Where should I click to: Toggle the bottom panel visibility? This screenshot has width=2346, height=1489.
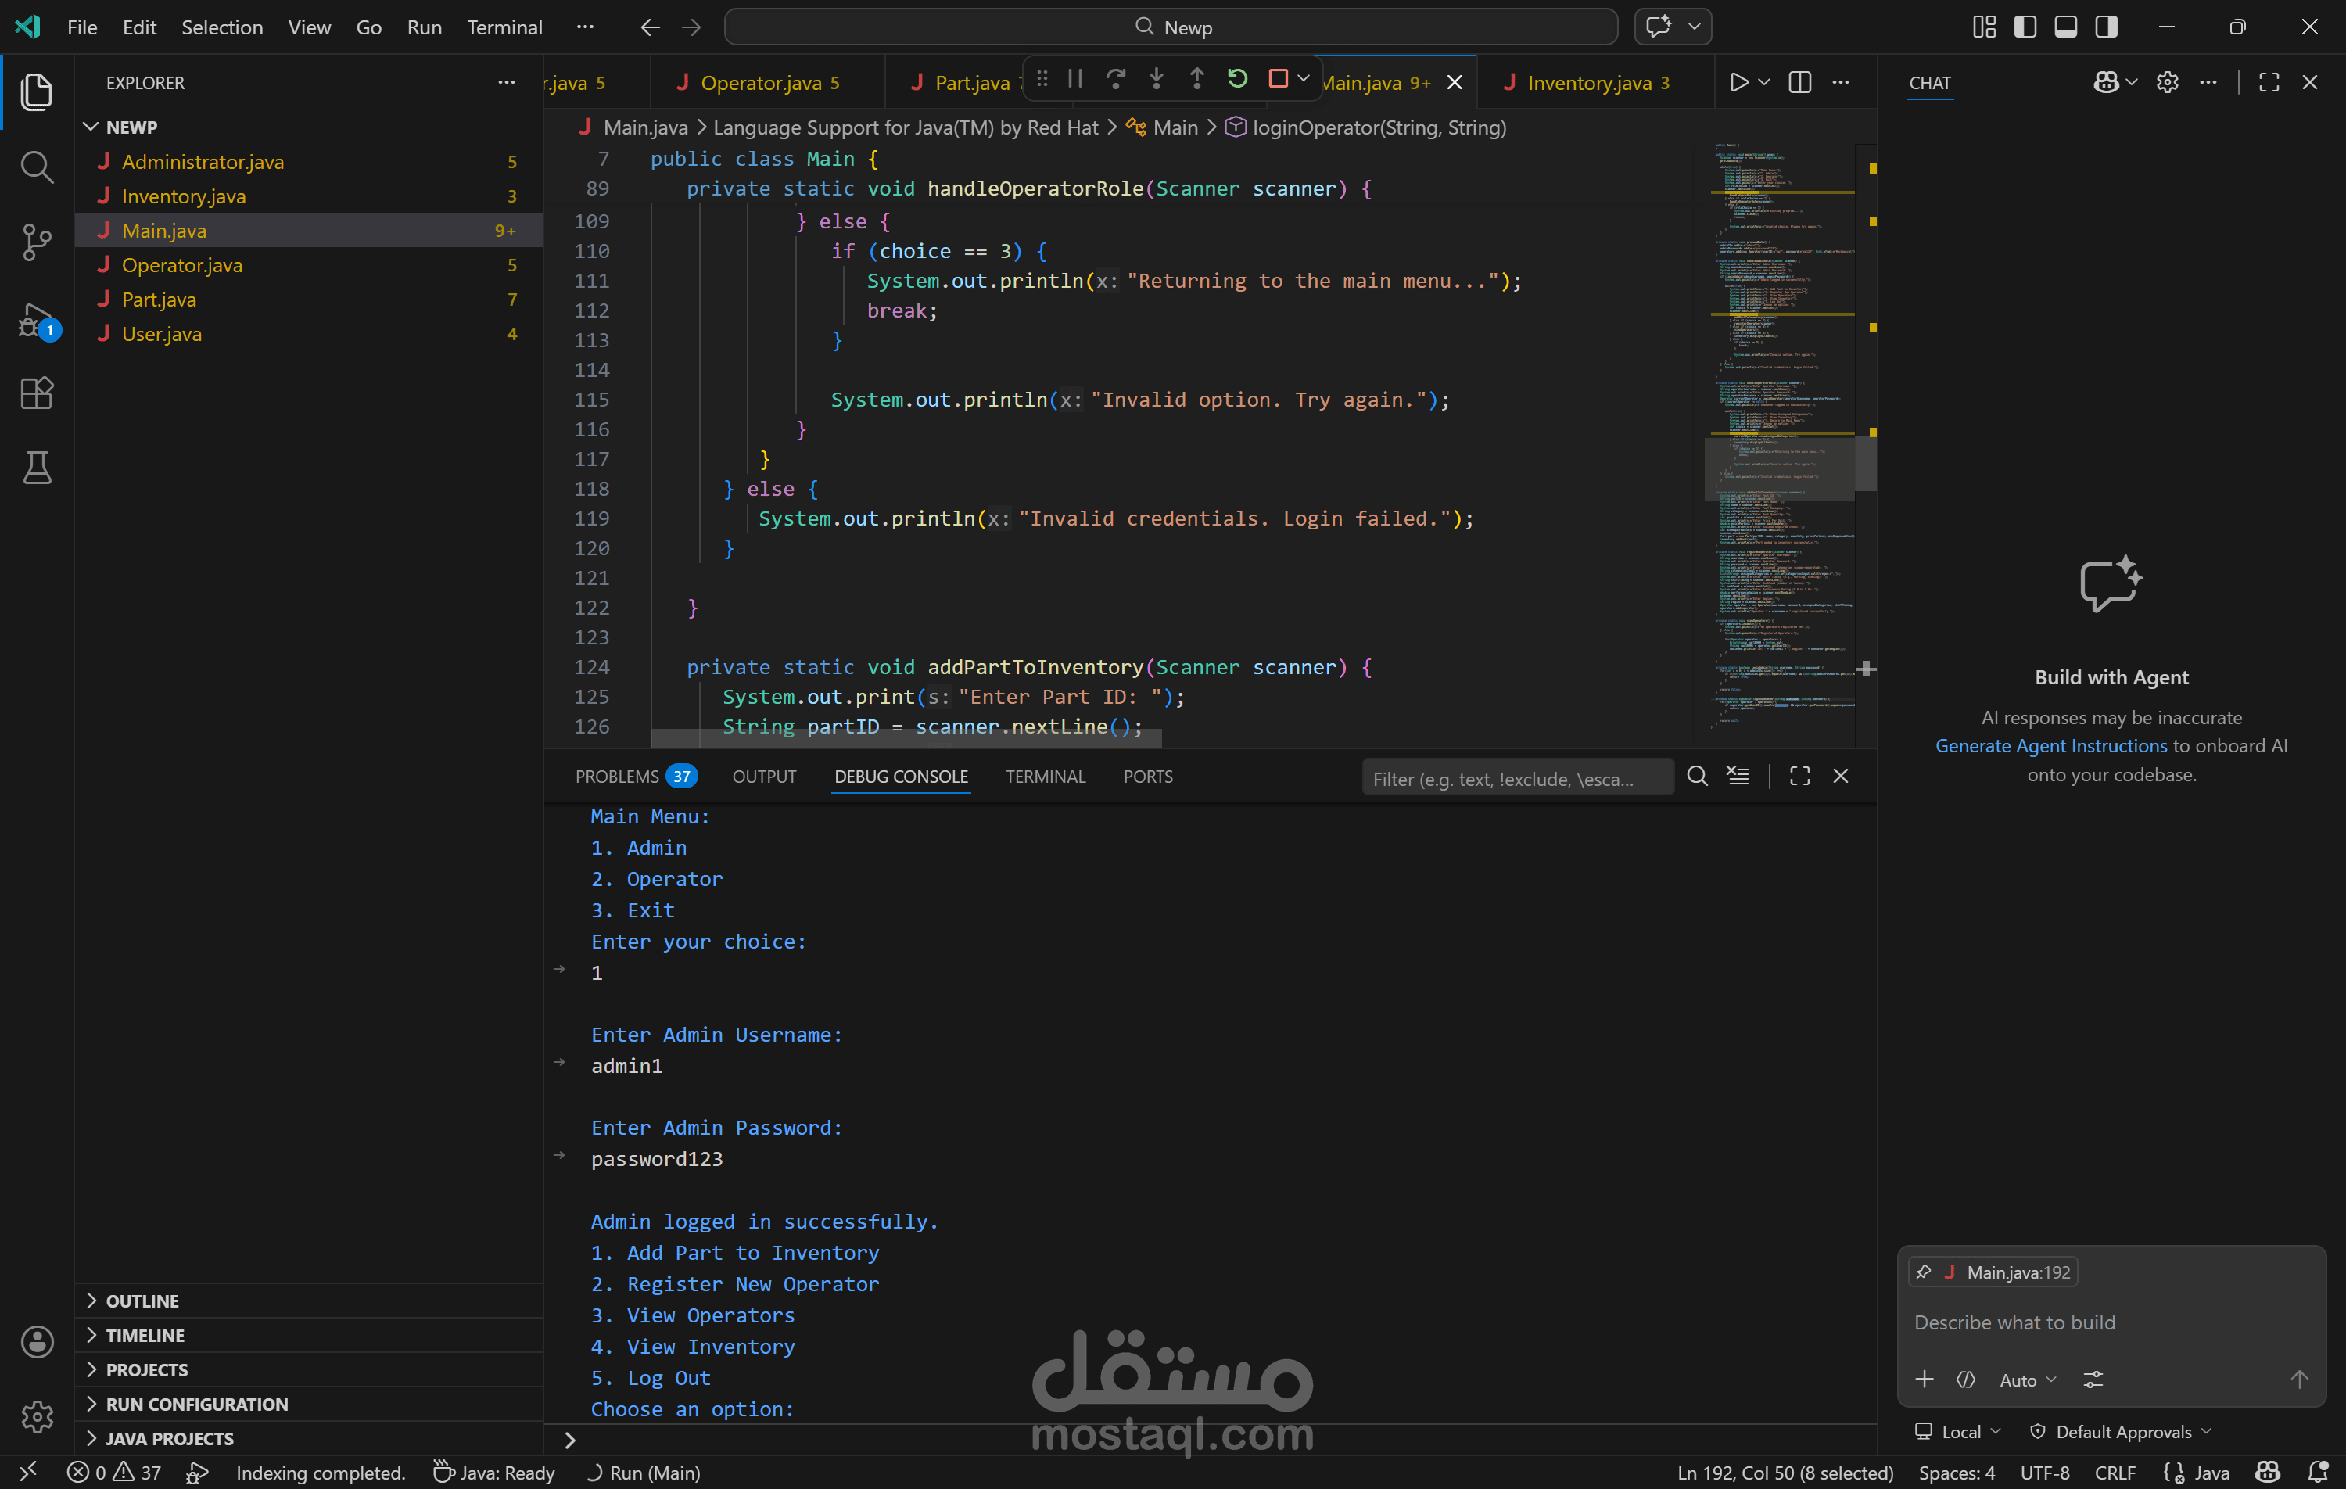click(x=2064, y=27)
